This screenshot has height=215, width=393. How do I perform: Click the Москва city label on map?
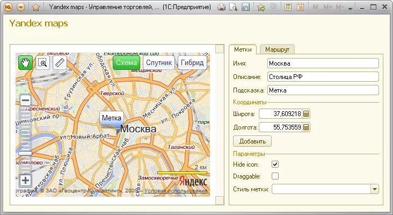point(138,129)
